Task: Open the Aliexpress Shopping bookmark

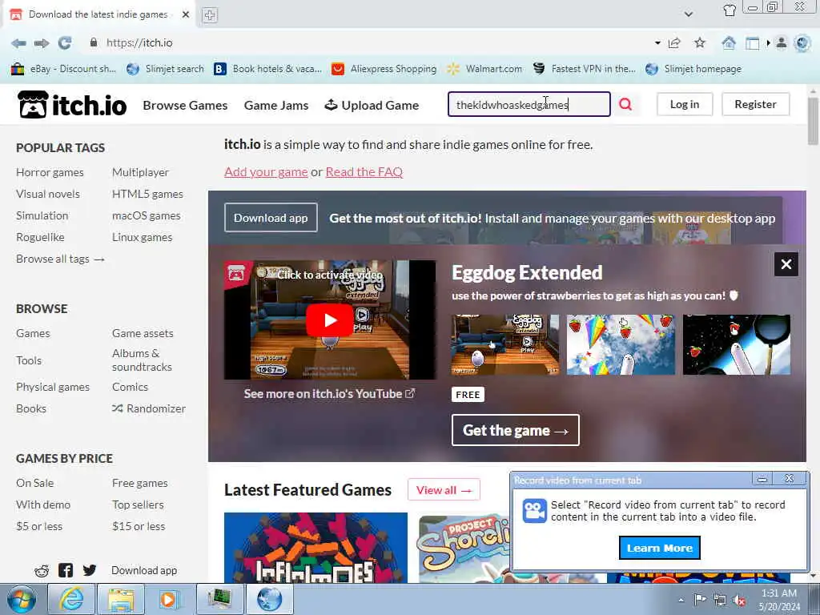Action: 384,69
